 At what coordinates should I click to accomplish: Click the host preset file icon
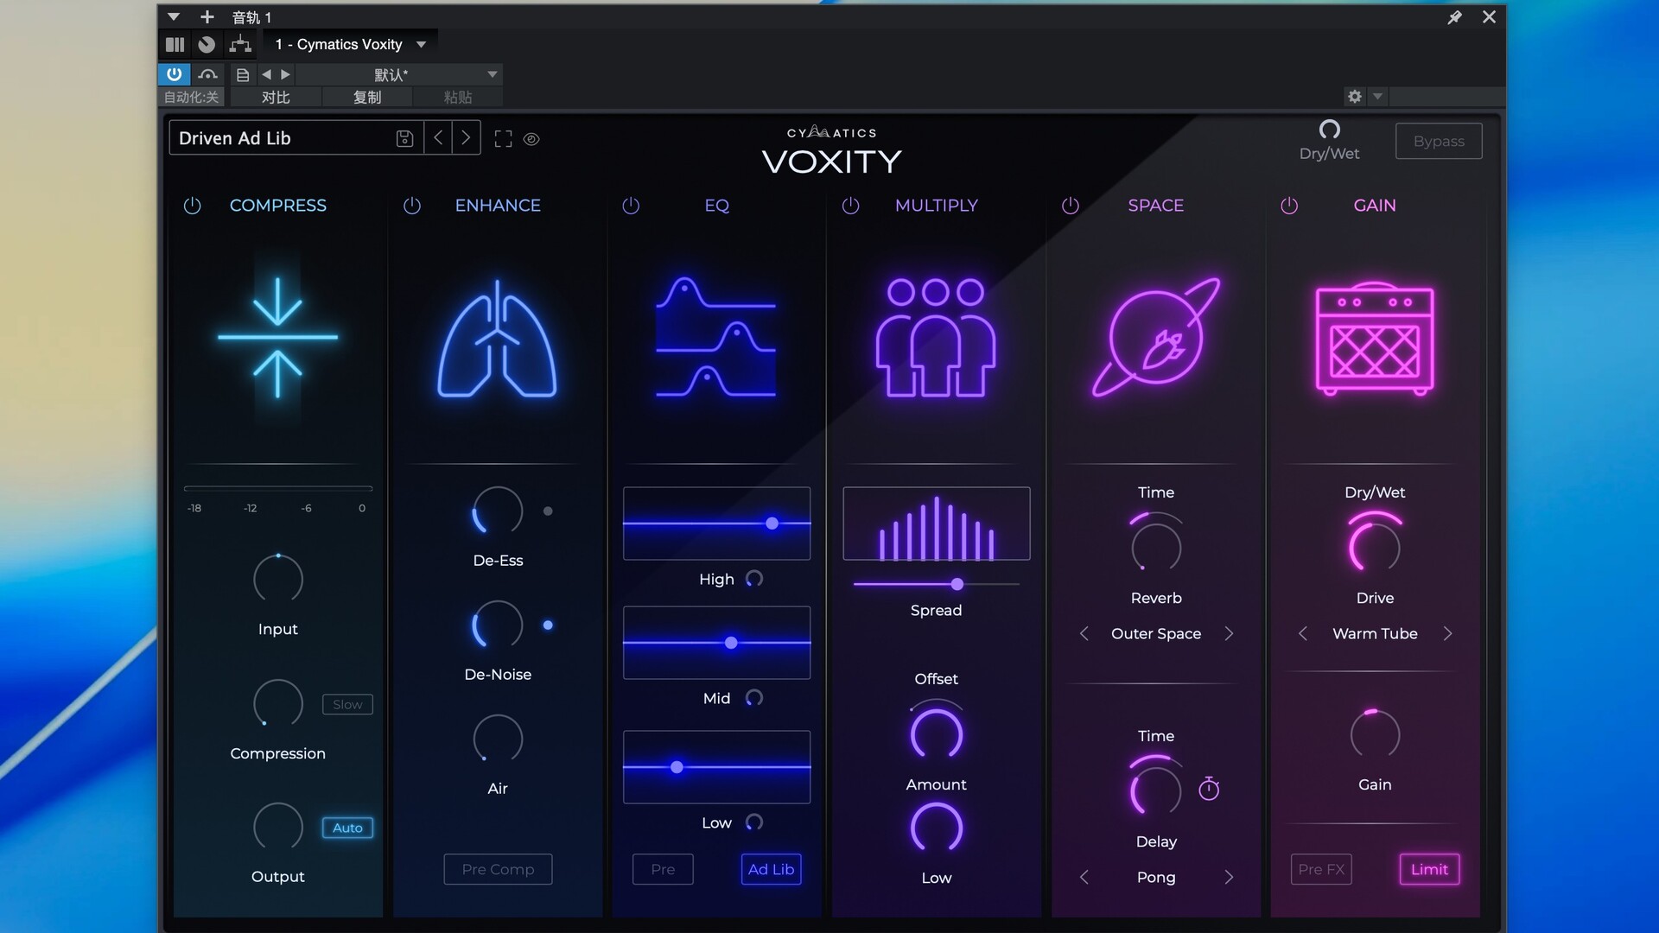[243, 74]
